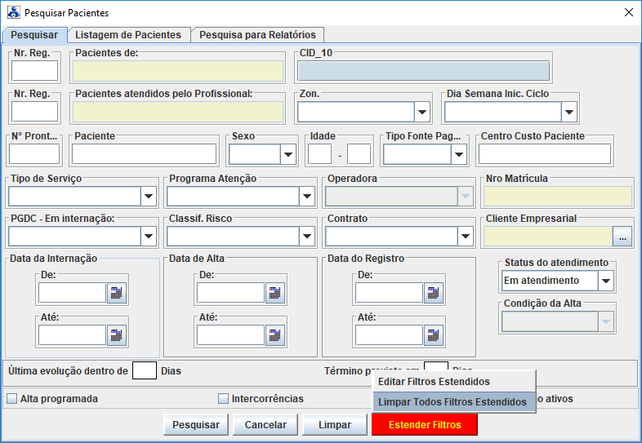
Task: Click the Pesquisar Pacientes window icon
Action: point(14,12)
